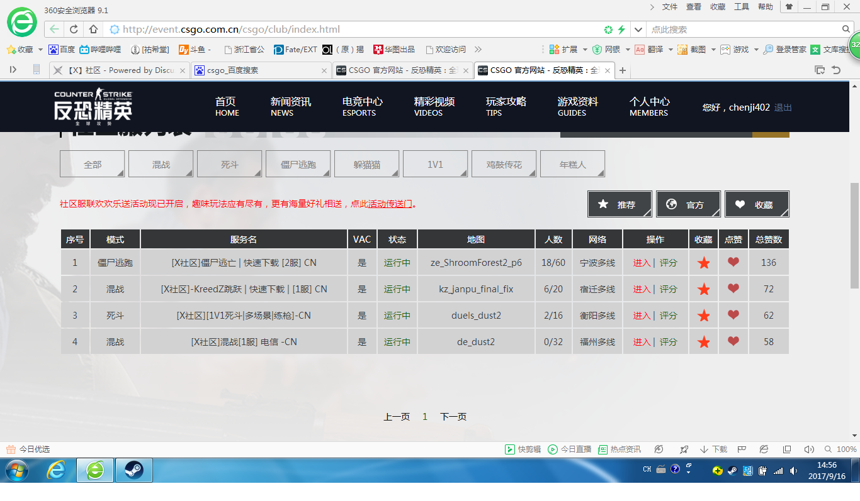
Task: Like the KreedZ跳跃 server with the heart
Action: click(733, 289)
